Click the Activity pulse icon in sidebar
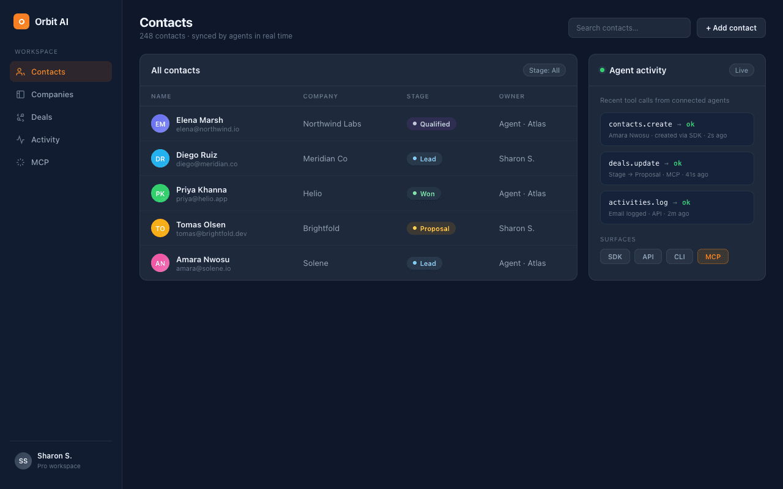 pos(20,139)
